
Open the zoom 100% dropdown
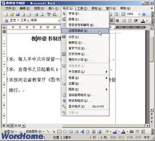(139, 14)
